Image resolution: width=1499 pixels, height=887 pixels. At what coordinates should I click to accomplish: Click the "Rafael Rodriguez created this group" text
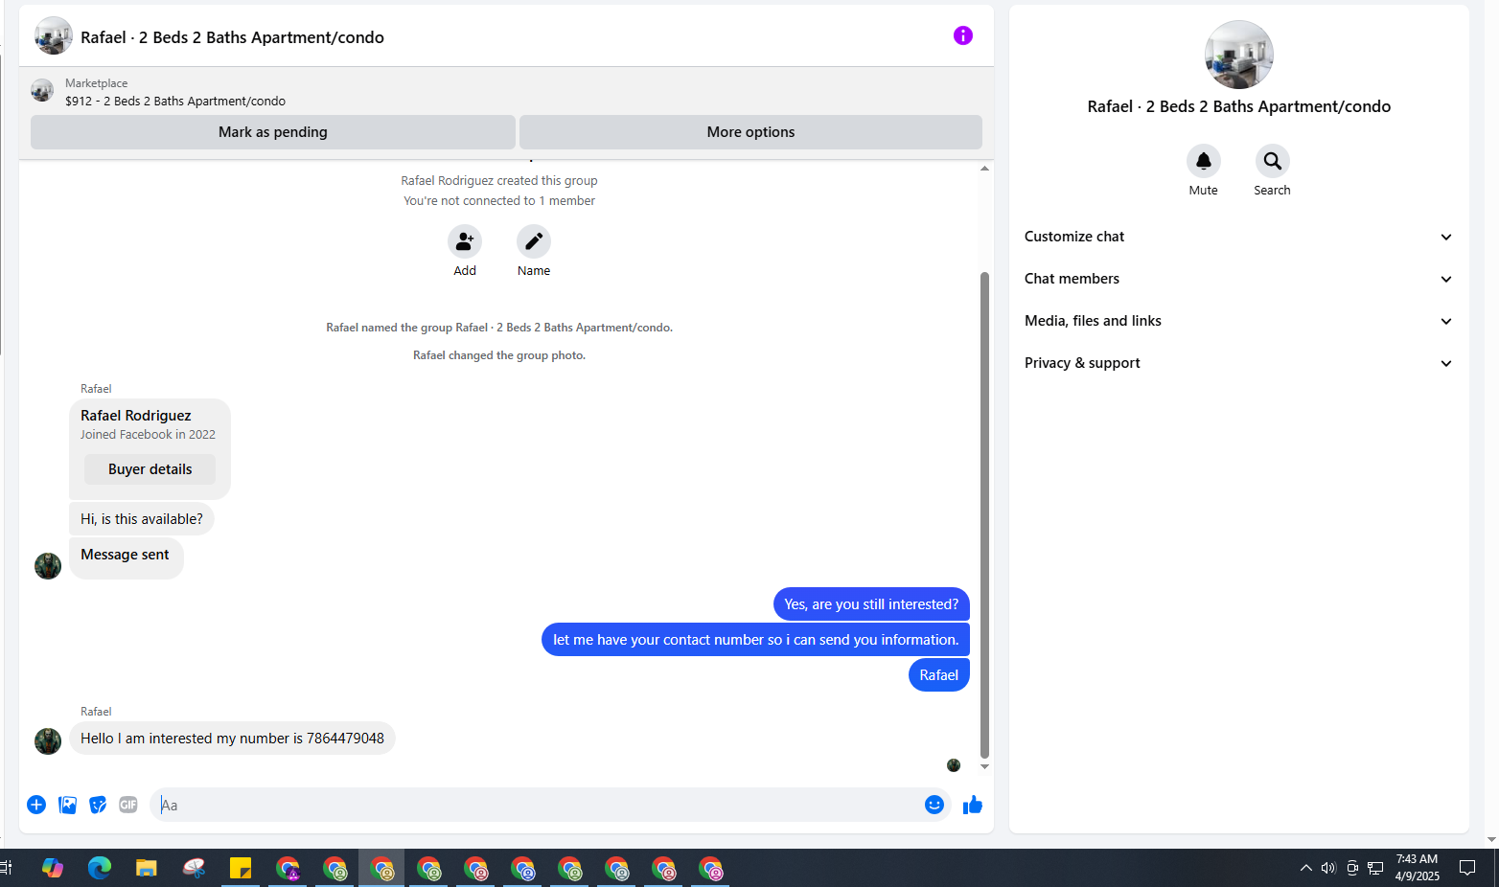click(499, 180)
